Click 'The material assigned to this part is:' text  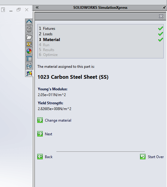[66, 67]
